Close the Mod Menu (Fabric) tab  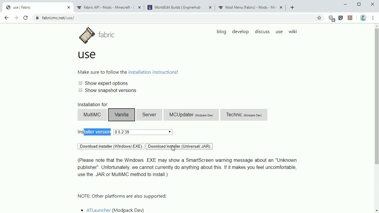pyautogui.click(x=281, y=7)
